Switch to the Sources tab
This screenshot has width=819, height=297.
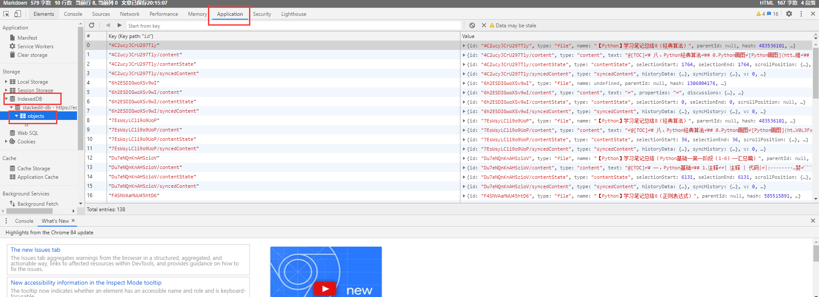coord(101,14)
